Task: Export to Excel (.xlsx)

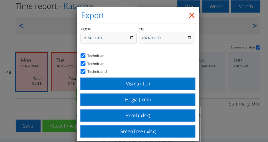Action: point(138,116)
